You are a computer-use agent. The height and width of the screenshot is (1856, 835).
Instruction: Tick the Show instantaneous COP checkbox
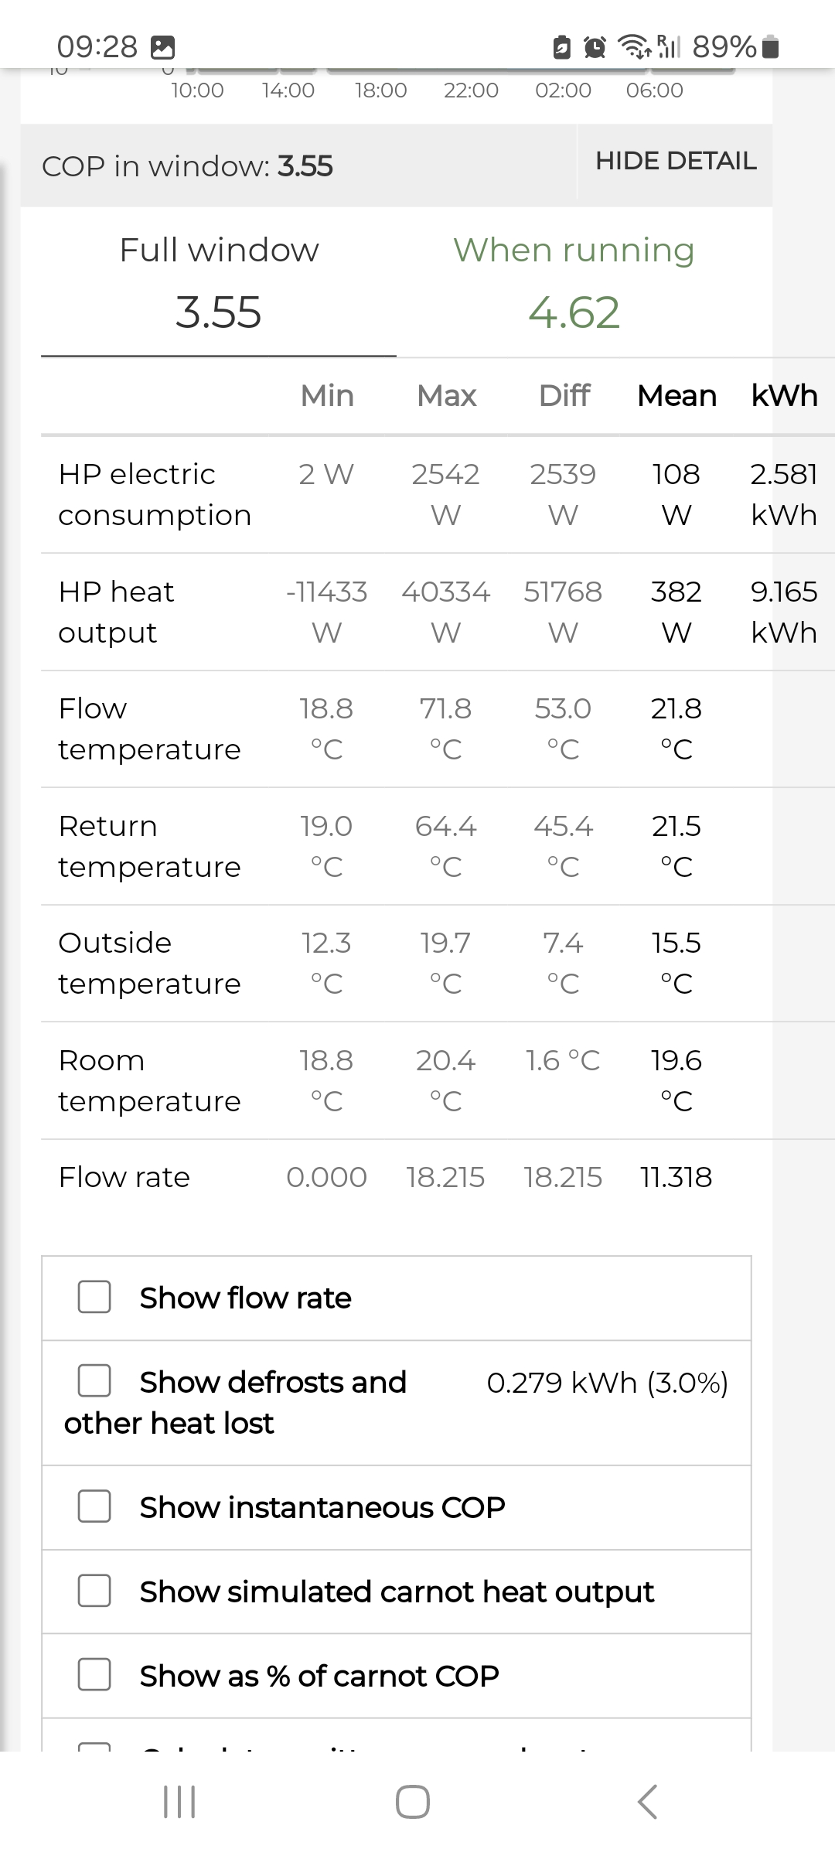tap(94, 1506)
